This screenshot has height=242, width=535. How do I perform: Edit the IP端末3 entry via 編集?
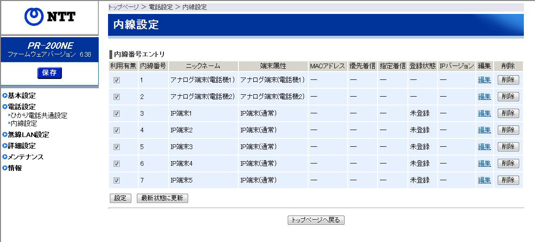(x=484, y=147)
